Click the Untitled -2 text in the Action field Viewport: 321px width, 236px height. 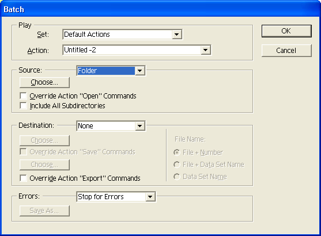tap(80, 50)
